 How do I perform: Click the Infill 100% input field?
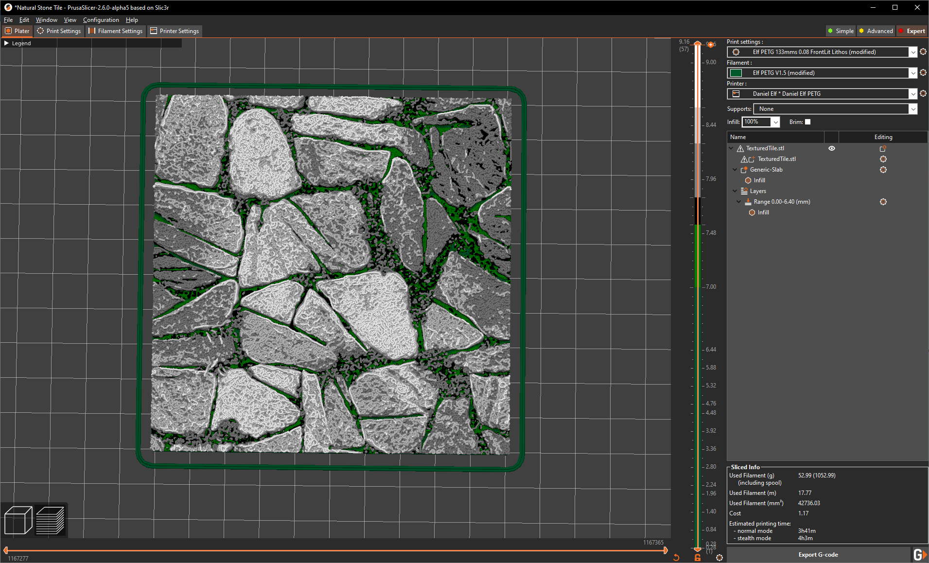(x=756, y=122)
